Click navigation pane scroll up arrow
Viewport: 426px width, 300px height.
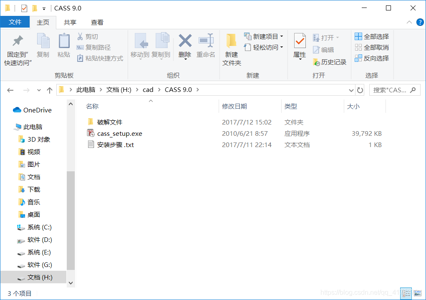[71, 104]
